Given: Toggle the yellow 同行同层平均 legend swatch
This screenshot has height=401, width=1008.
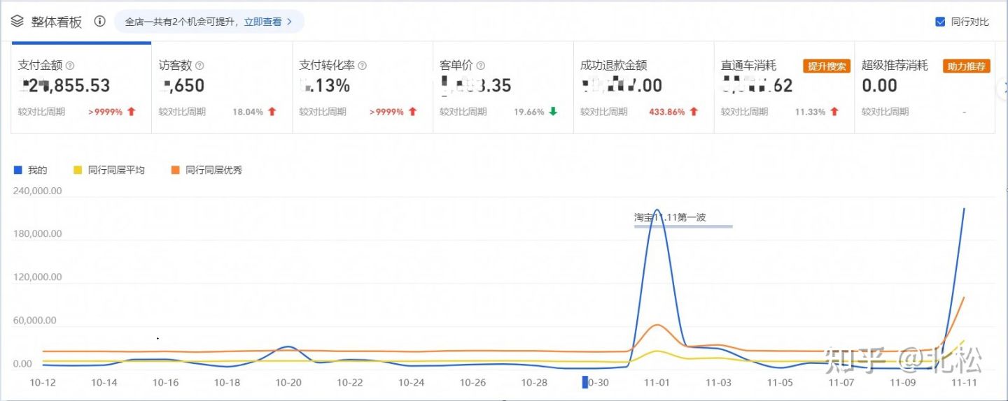Looking at the screenshot, I should coord(78,170).
